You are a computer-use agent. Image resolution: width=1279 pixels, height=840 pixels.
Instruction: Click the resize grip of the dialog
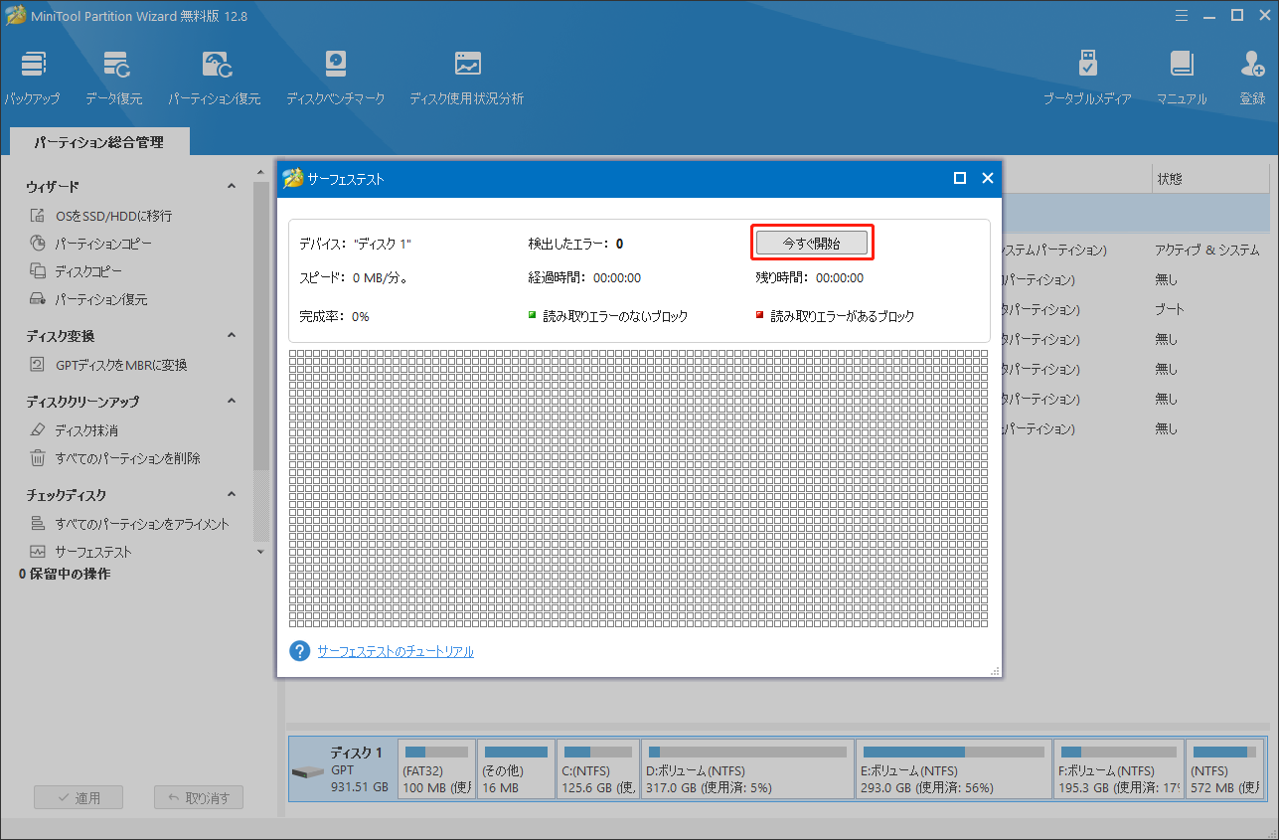pyautogui.click(x=995, y=671)
